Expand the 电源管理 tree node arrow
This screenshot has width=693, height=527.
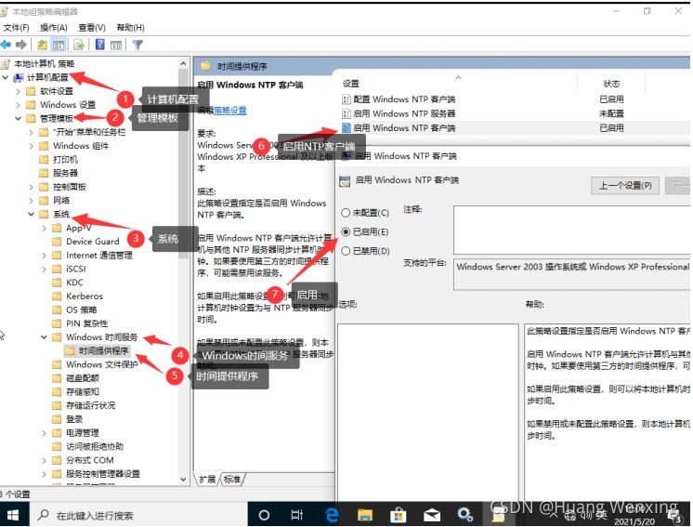[44, 433]
